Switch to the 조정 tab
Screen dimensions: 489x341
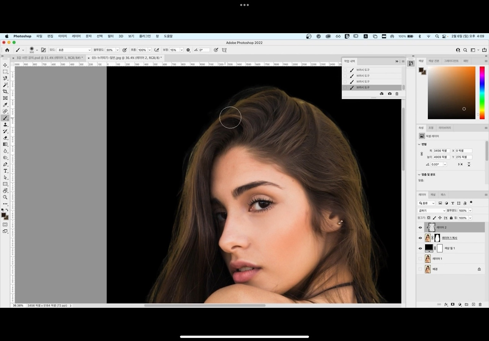point(431,128)
